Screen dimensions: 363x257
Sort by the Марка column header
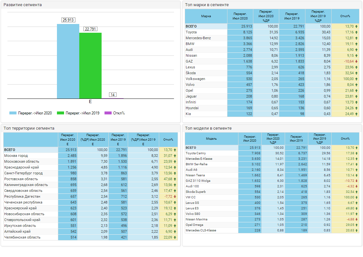coord(206,16)
